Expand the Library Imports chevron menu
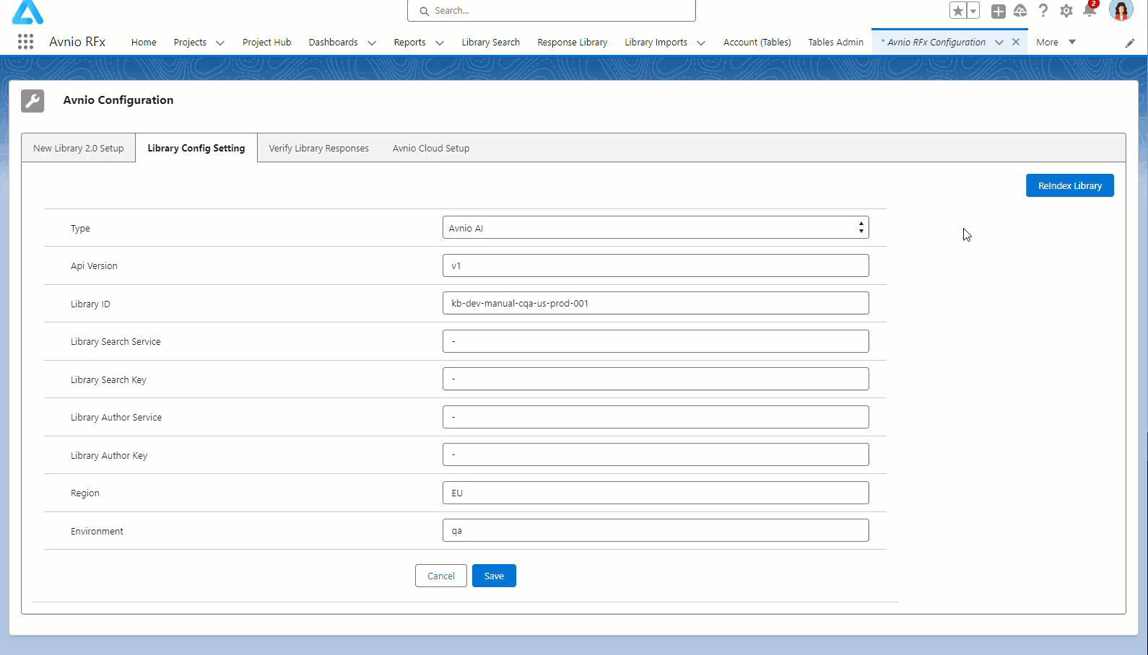1148x655 pixels. tap(701, 43)
